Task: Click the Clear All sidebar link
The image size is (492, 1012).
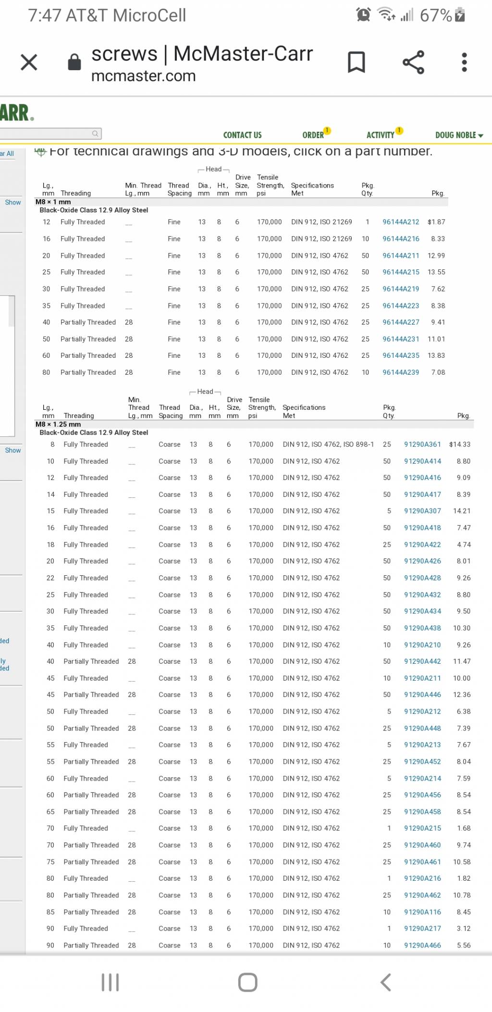Action: (x=7, y=153)
